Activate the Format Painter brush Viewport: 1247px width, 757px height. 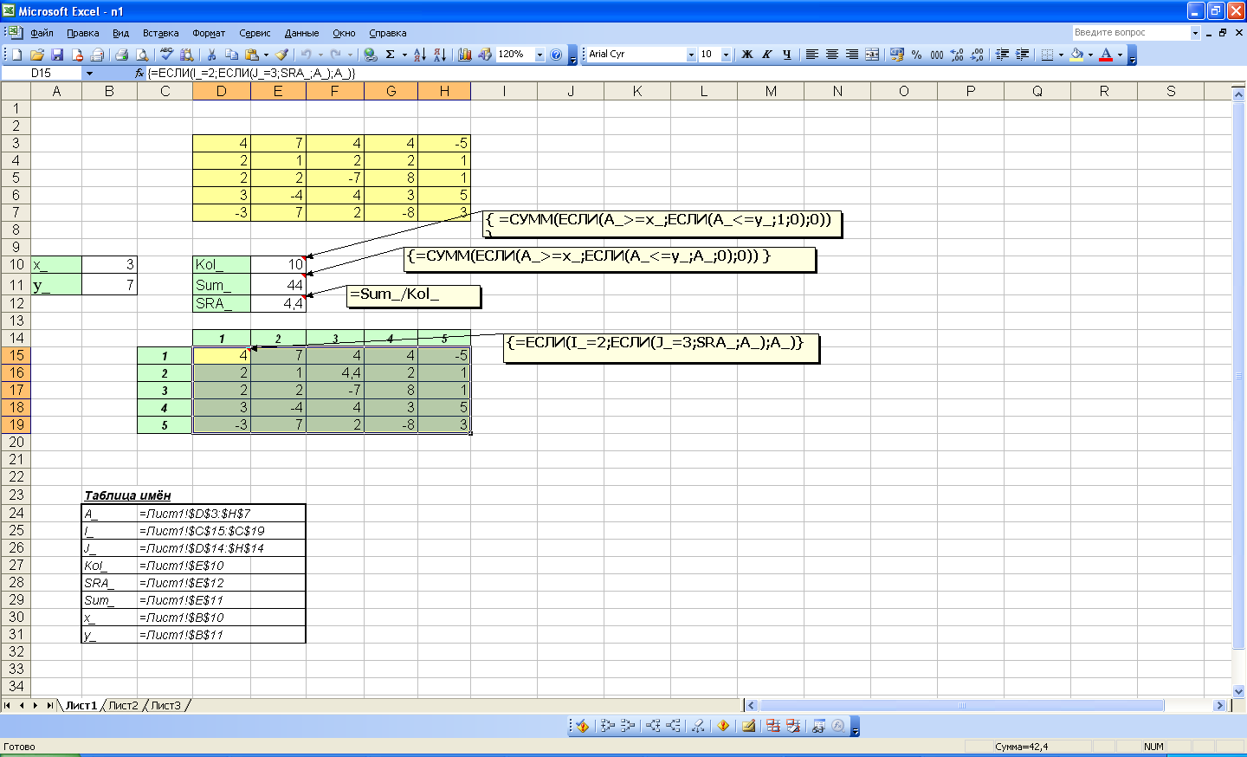tap(282, 55)
